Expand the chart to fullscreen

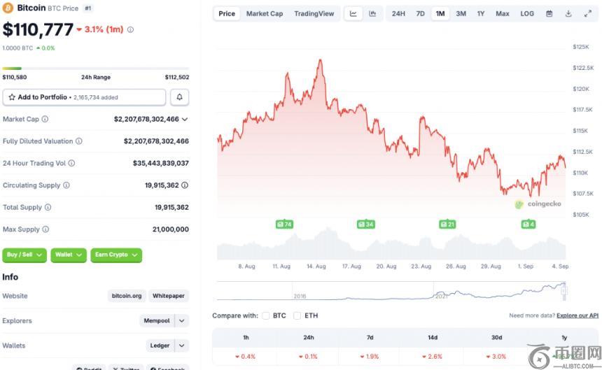tap(587, 13)
